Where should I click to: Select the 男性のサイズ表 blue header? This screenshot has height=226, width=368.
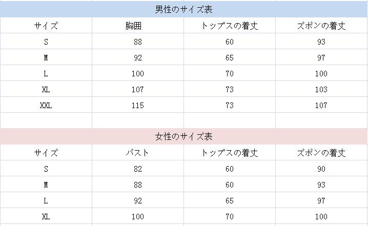tap(184, 9)
